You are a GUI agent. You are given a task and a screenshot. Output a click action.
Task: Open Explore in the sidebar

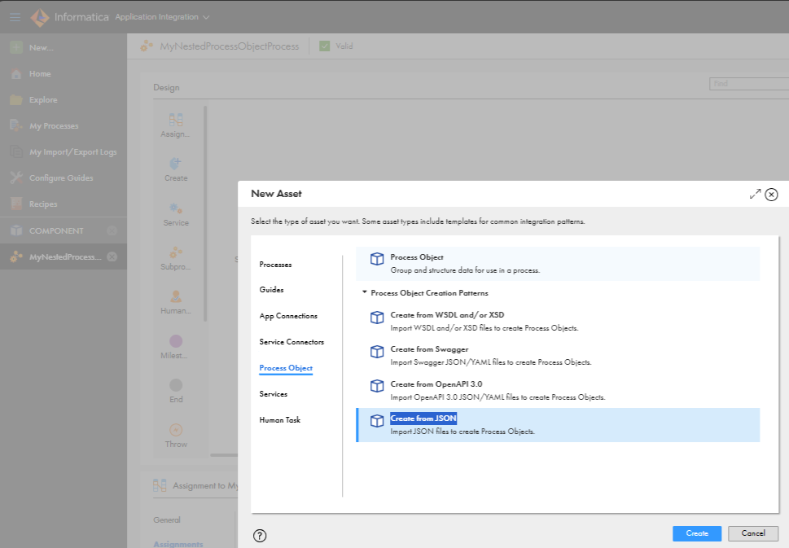point(43,99)
